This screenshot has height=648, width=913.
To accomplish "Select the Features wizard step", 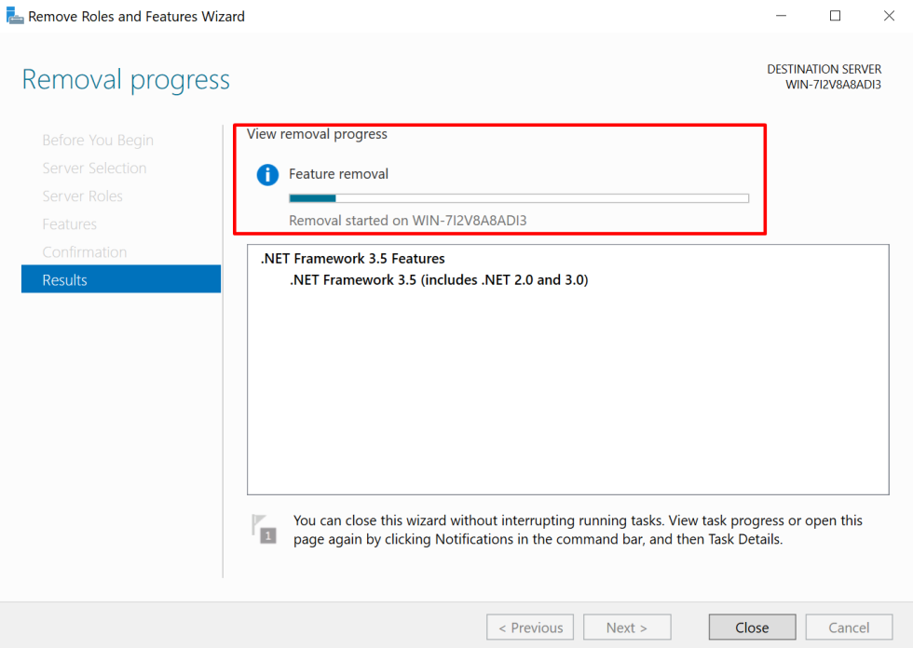I will 69,223.
